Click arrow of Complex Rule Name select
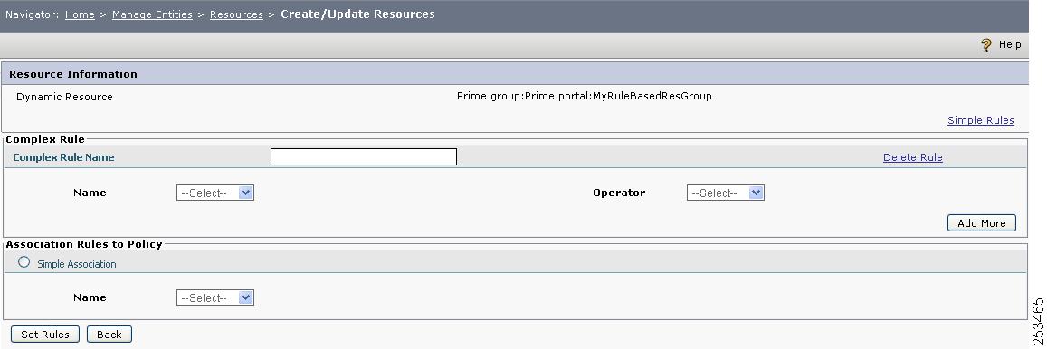Viewport: 1047px width, 349px height. tap(246, 193)
